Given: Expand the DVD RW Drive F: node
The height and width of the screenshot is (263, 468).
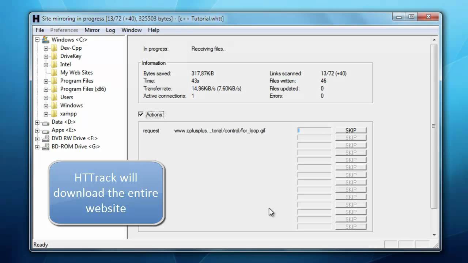Looking at the screenshot, I should pyautogui.click(x=37, y=139).
